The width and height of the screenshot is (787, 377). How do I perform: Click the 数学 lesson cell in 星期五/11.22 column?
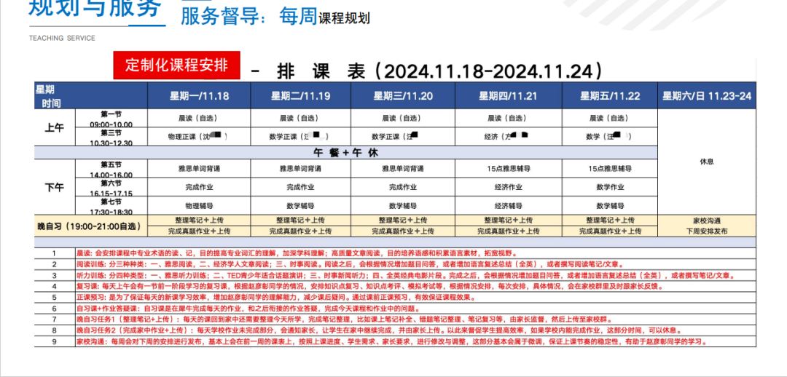coord(609,136)
